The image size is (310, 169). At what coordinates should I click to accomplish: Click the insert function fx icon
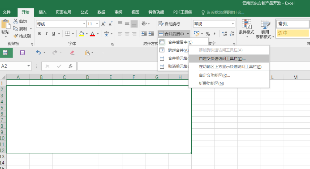coord(70,66)
